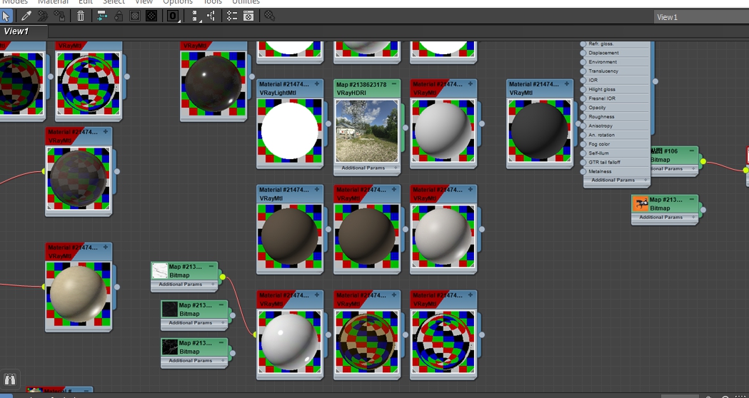Click the Metalness input slot

(x=583, y=171)
